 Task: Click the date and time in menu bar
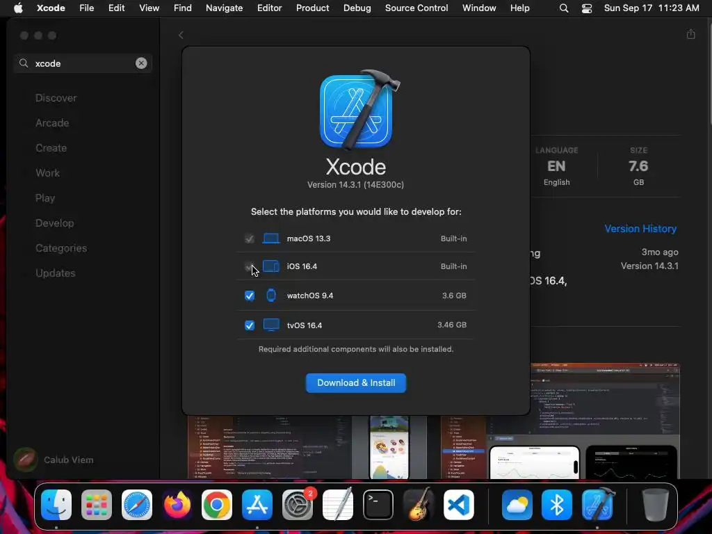point(651,8)
